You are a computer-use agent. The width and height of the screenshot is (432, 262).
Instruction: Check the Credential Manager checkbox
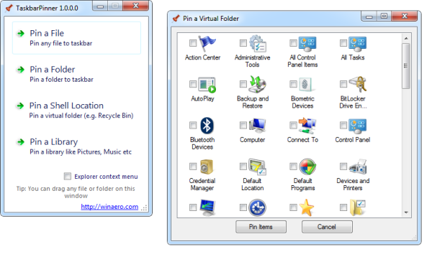click(x=193, y=166)
